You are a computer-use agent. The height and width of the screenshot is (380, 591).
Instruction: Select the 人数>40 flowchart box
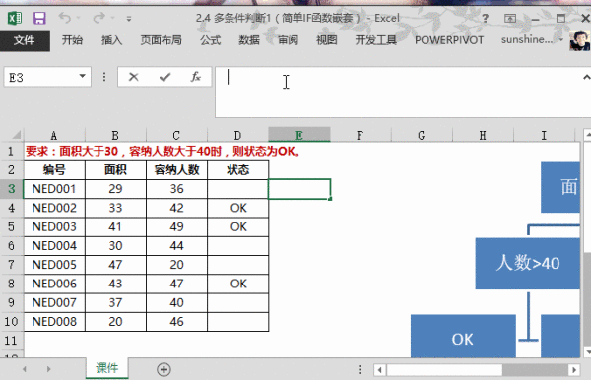click(527, 263)
